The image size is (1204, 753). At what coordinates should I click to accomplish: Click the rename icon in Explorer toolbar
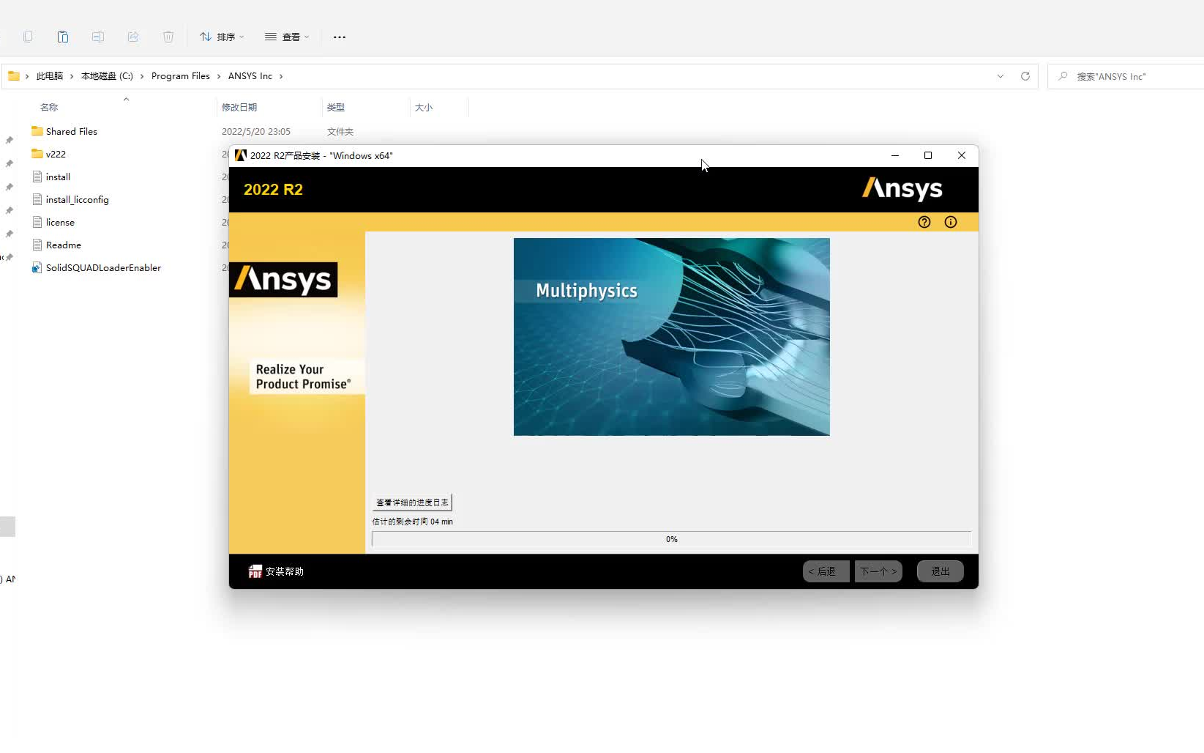(98, 37)
